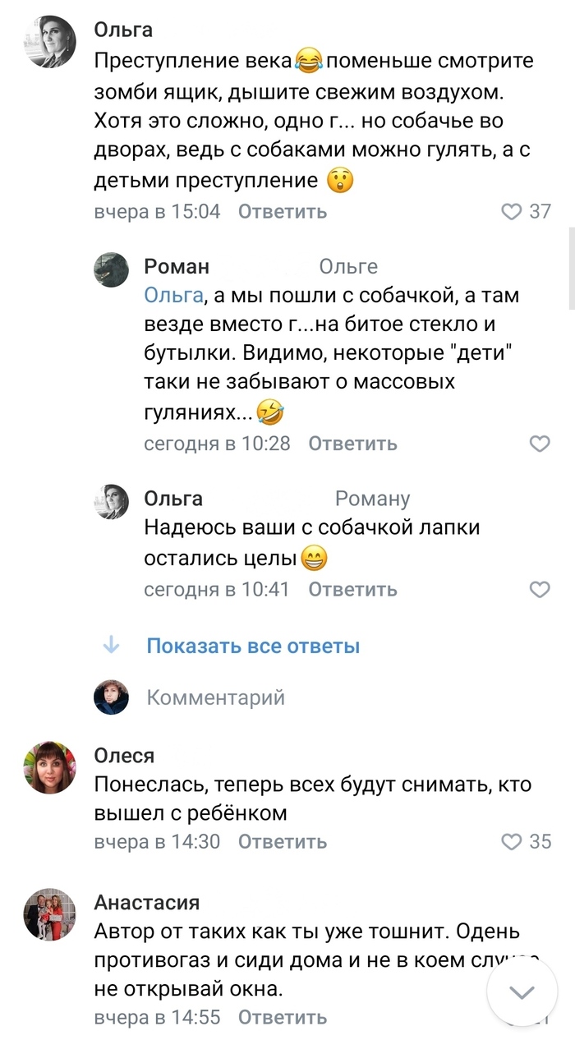Like Ольга's top comment with 37 likes
Image resolution: width=575 pixels, height=1040 pixels.
pyautogui.click(x=512, y=212)
